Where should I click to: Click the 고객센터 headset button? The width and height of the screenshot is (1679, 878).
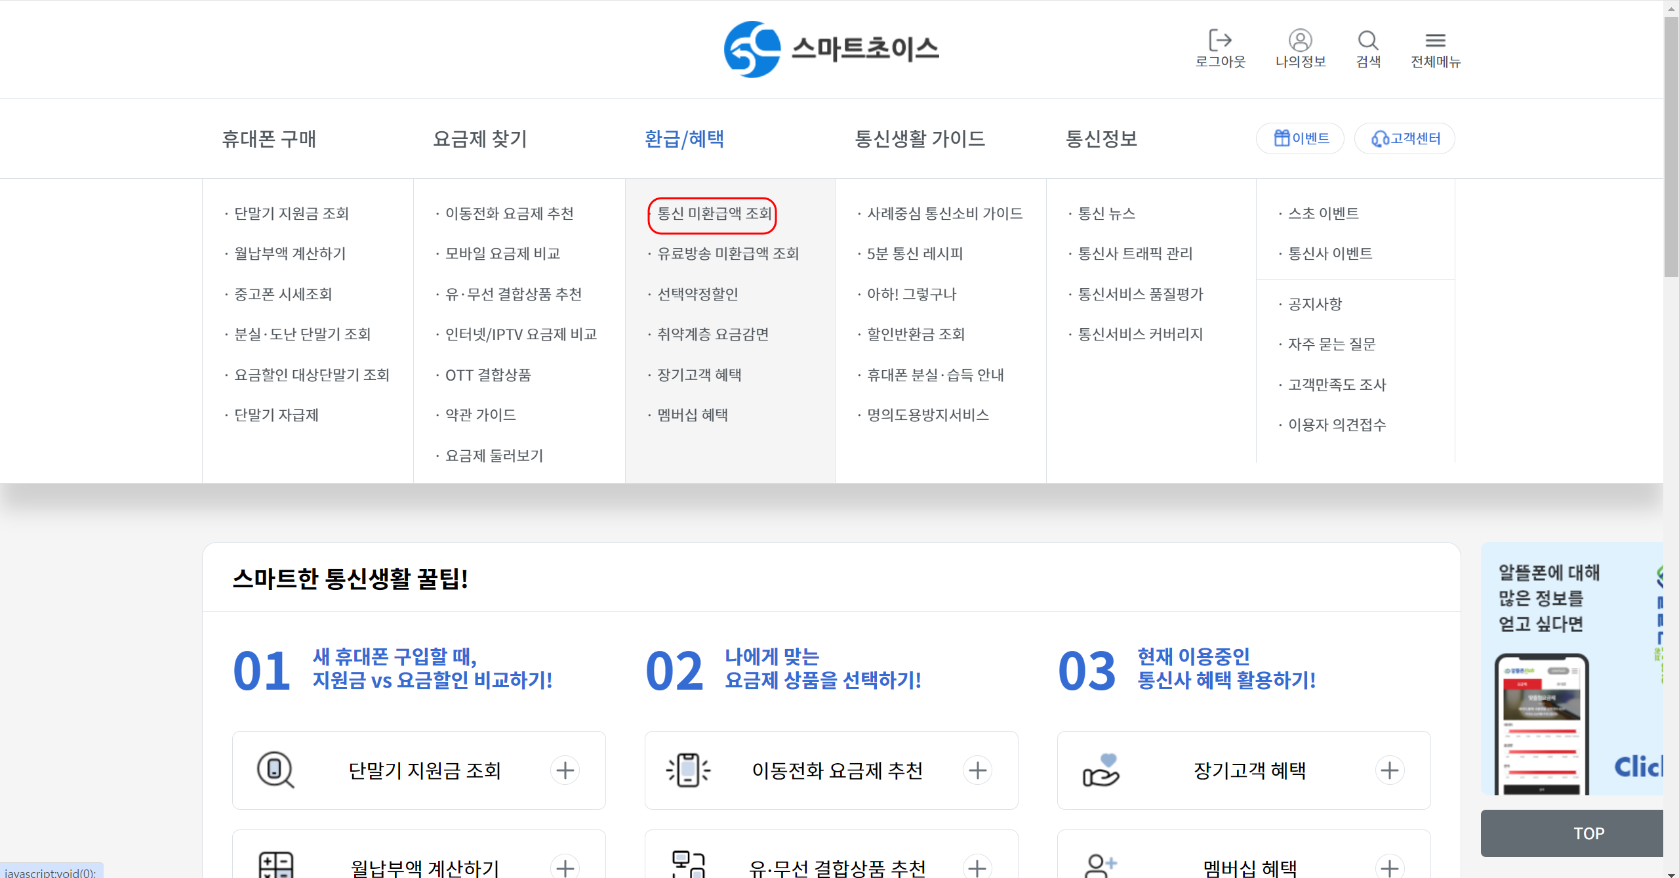pos(1405,138)
